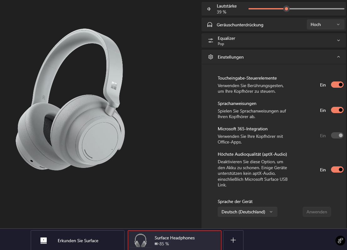Click the feedback icon in bottom corner
Image resolution: width=347 pixels, height=250 pixels.
(x=340, y=241)
